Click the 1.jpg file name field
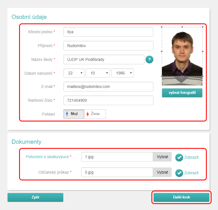 (x=117, y=157)
